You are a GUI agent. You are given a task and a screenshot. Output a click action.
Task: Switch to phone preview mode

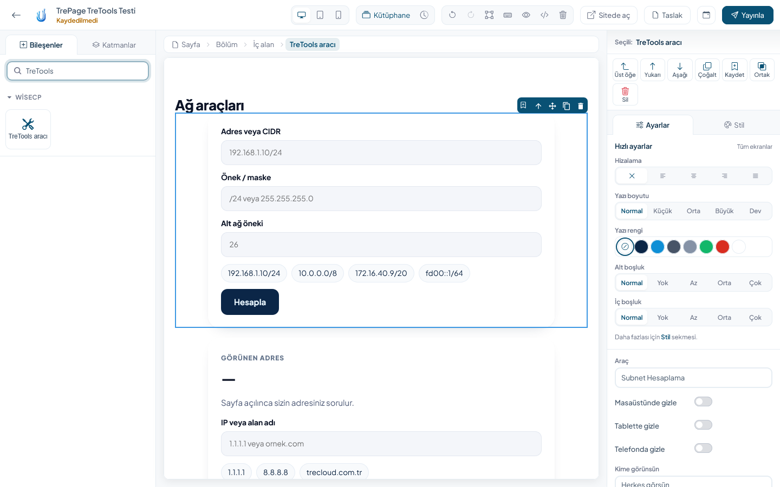click(339, 15)
